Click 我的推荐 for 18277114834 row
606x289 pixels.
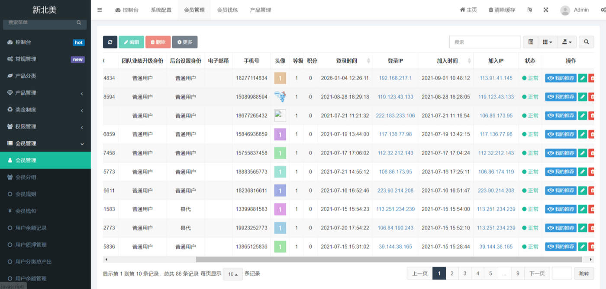[x=561, y=78]
